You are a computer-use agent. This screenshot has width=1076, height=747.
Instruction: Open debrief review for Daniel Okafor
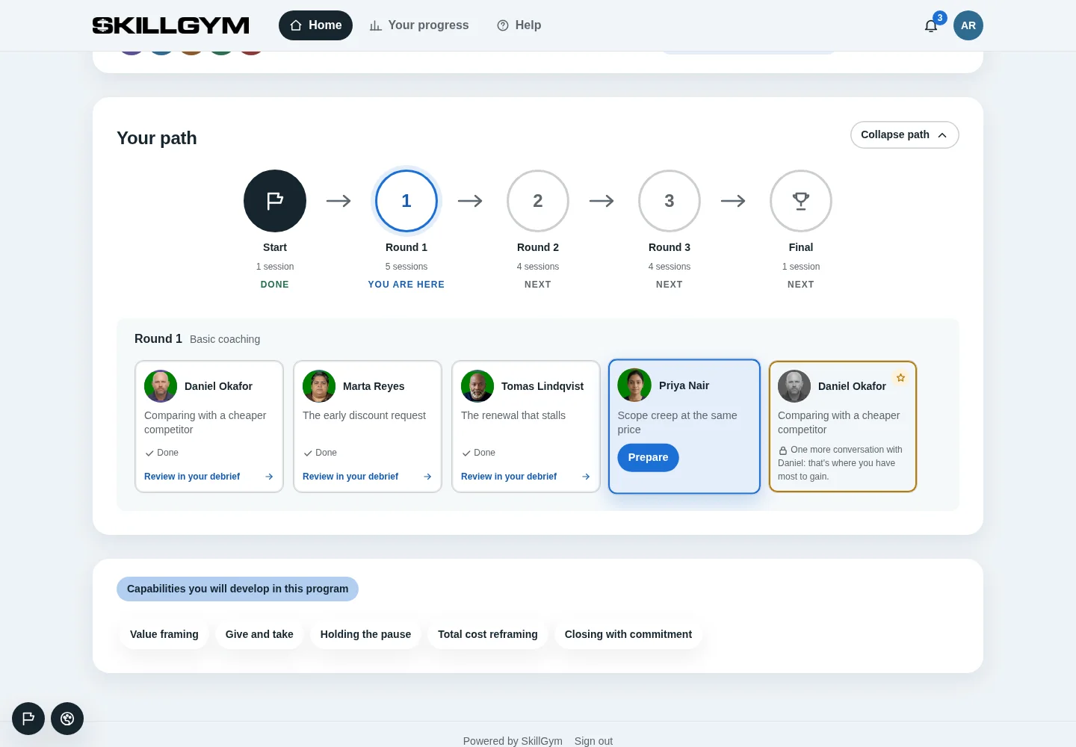click(209, 477)
